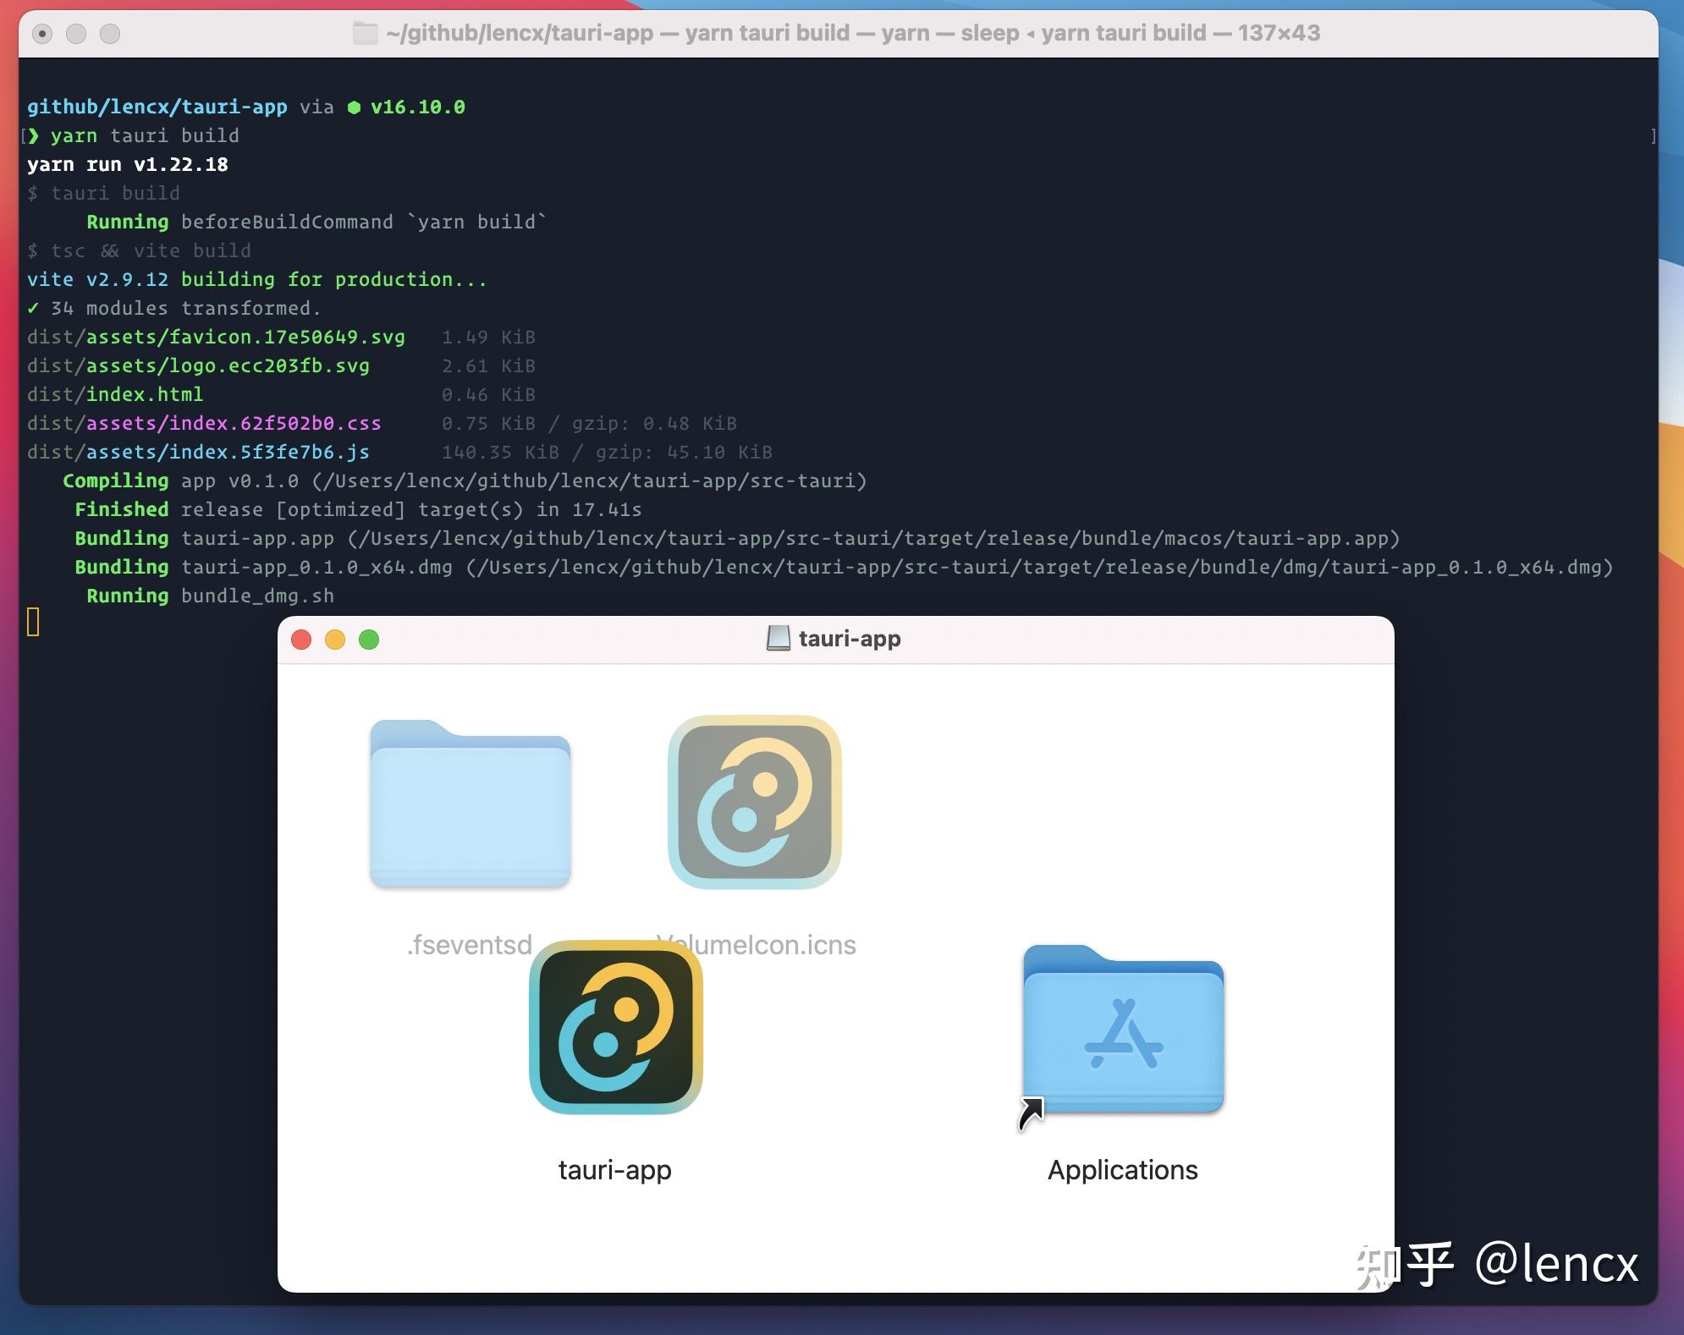This screenshot has width=1684, height=1335.
Task: Select the faded .fseventsd folder icon
Action: (470, 804)
